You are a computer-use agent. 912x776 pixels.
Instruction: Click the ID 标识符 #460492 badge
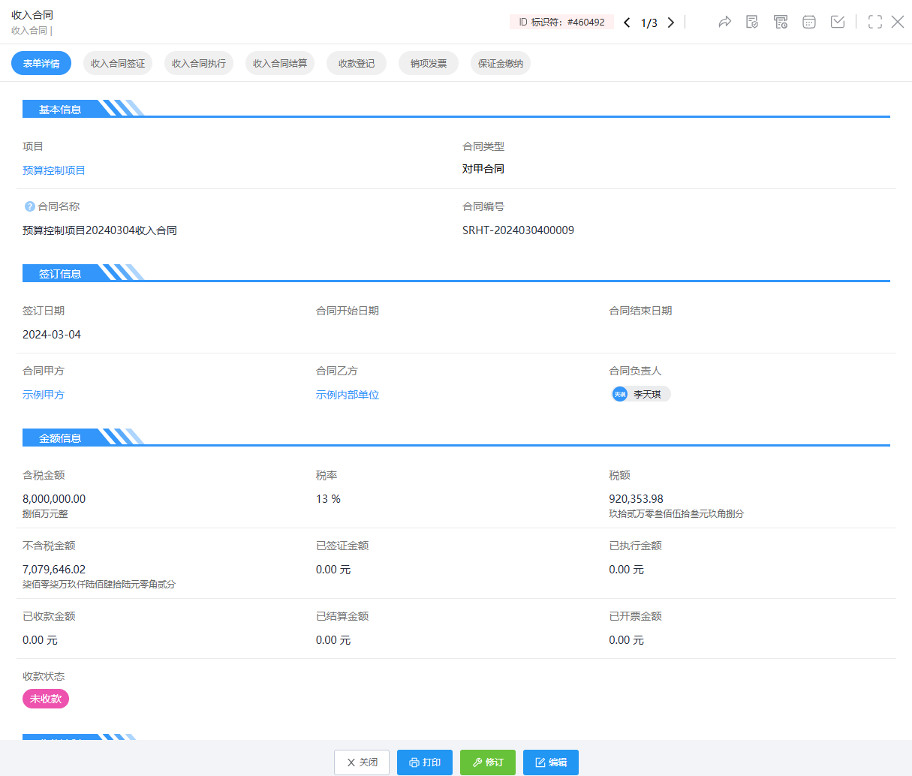(561, 23)
